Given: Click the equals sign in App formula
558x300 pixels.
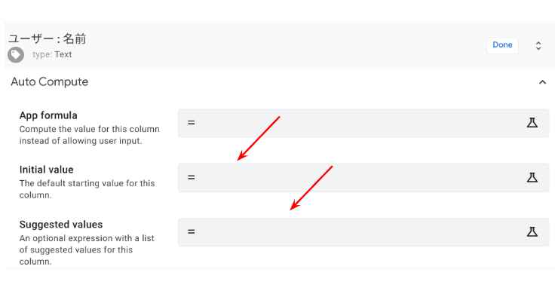Looking at the screenshot, I should coord(192,123).
